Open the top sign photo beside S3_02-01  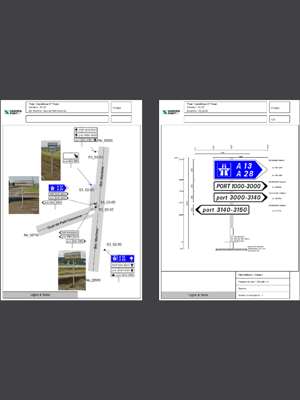51,160
